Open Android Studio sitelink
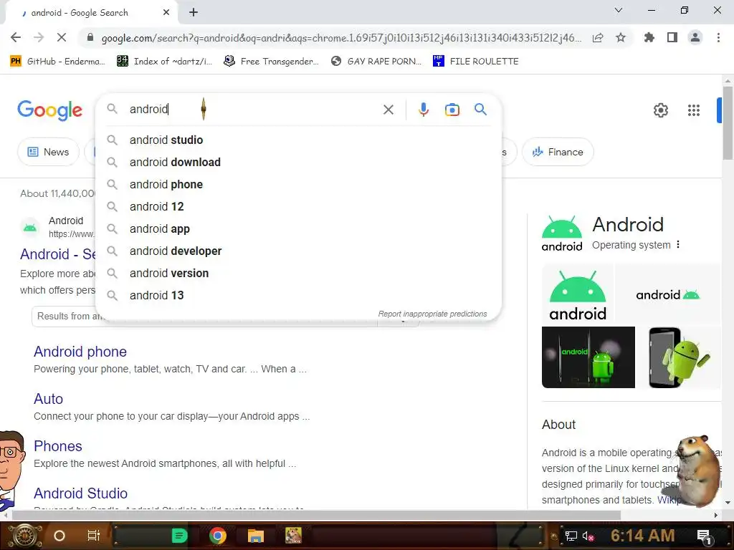The height and width of the screenshot is (550, 734). [80, 493]
